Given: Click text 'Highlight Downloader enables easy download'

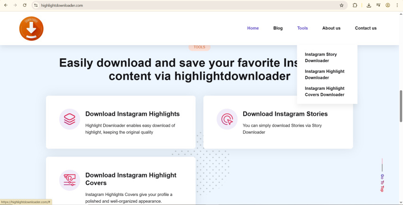Looking at the screenshot, I should click(x=130, y=129).
